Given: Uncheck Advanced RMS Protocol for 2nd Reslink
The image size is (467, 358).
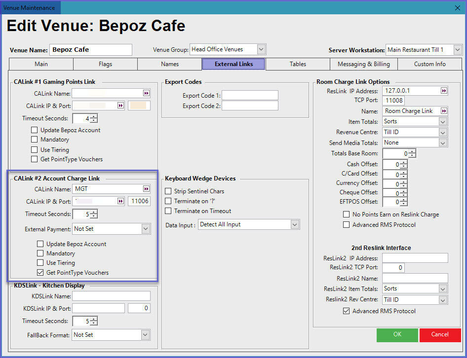Looking at the screenshot, I should pos(347,311).
